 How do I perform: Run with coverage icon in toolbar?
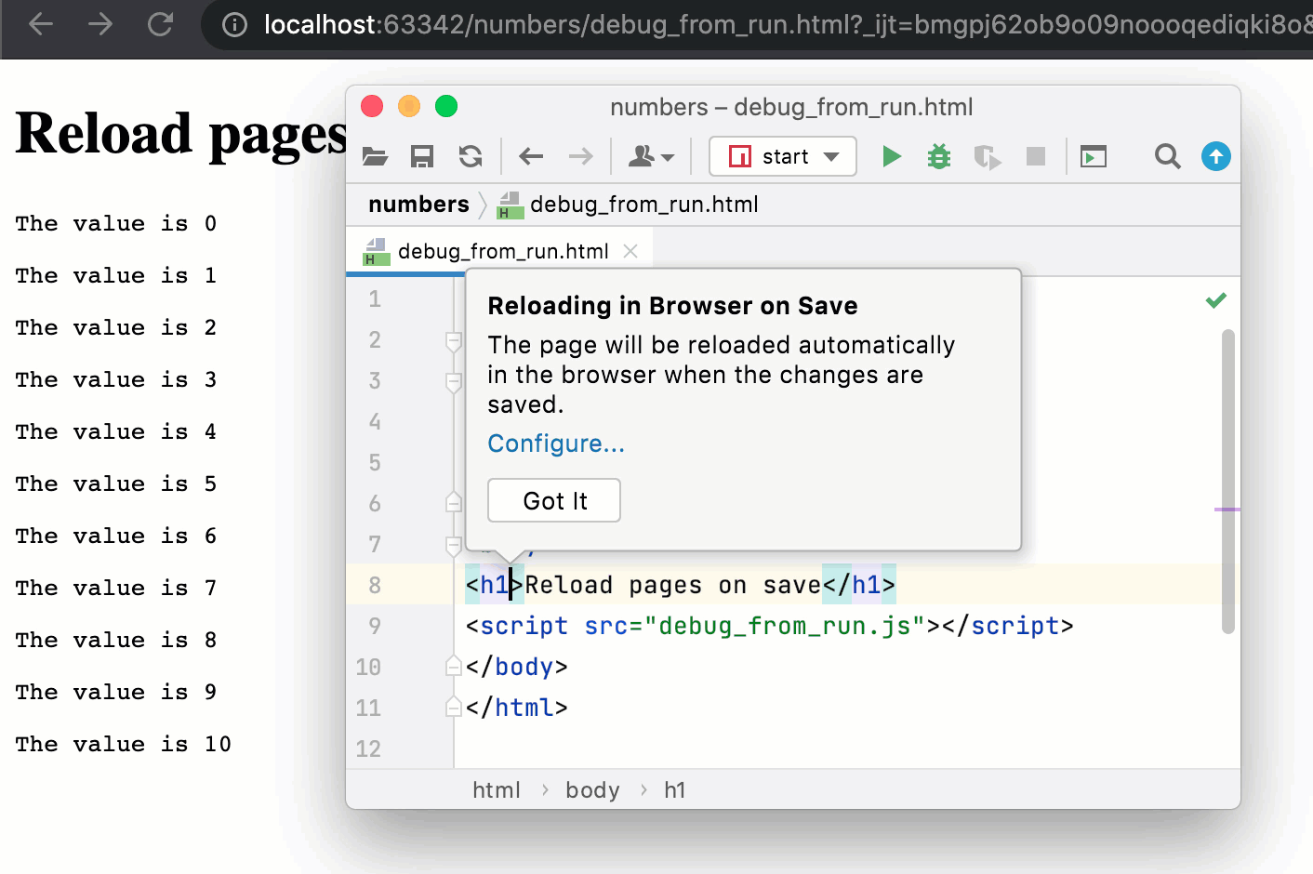(x=987, y=156)
